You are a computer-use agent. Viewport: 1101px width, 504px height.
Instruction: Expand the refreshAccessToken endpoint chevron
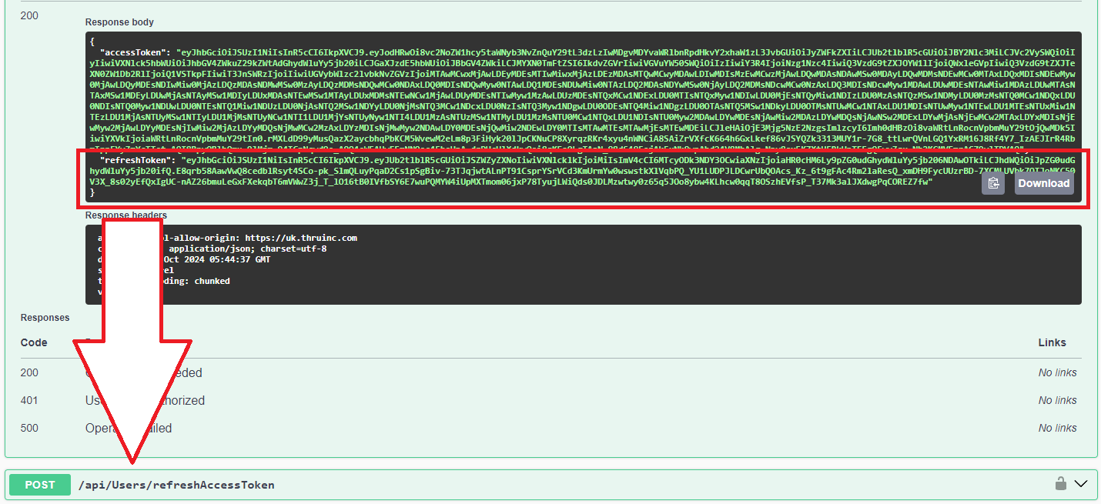(x=1081, y=484)
